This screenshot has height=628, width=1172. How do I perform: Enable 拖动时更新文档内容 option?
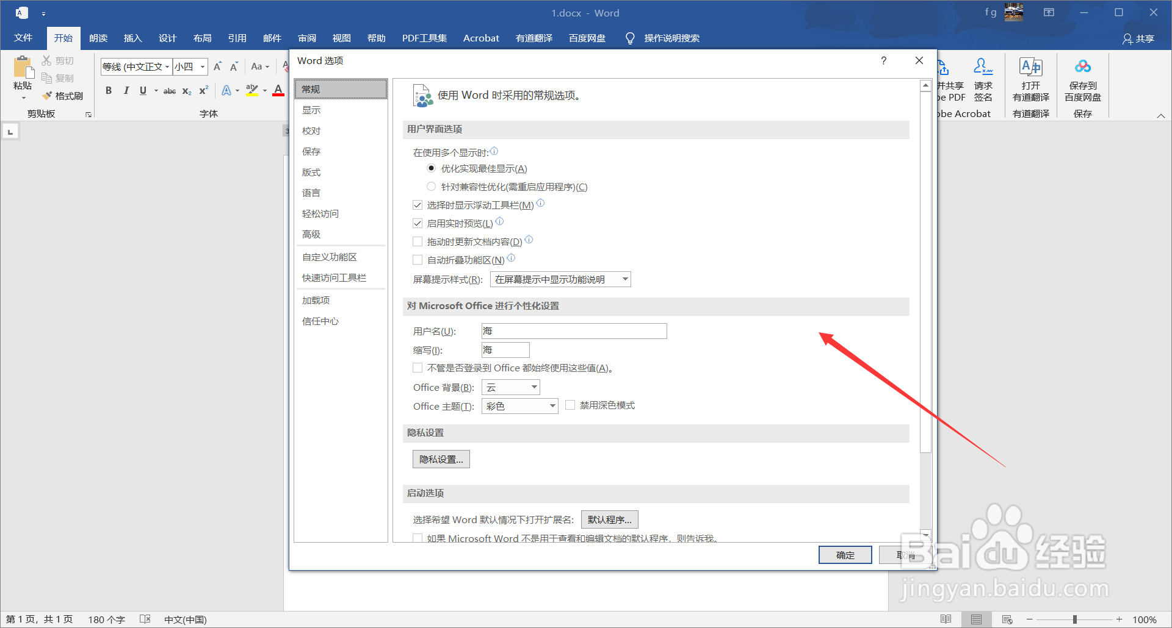[418, 241]
